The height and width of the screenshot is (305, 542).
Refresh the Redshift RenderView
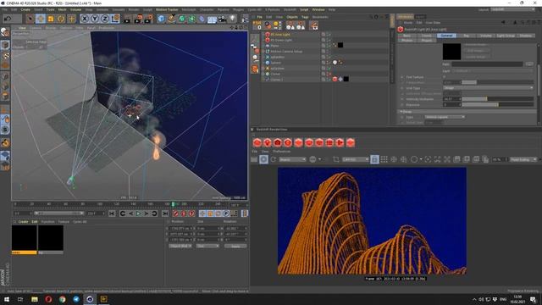pos(274,159)
